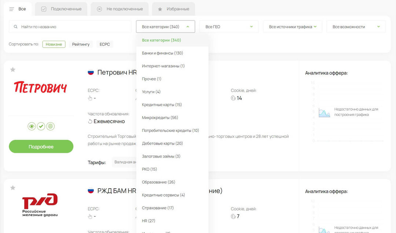396x233 pixels.
Task: Click the eye preview icon on Петрович card
Action: 32,126
